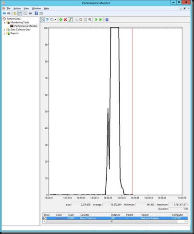Open the graph type dropdown arrow

click(x=55, y=20)
